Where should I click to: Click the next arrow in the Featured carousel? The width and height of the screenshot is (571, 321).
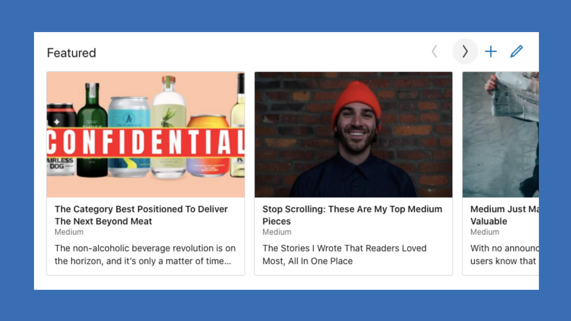pos(465,52)
